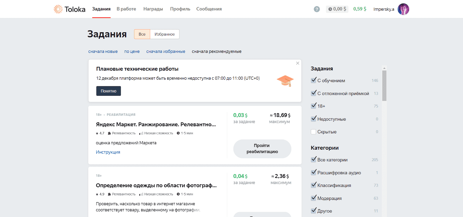The width and height of the screenshot is (463, 217).
Task: Click Низкая сложность label on Яндекс Маркет task
Action: pos(156,133)
